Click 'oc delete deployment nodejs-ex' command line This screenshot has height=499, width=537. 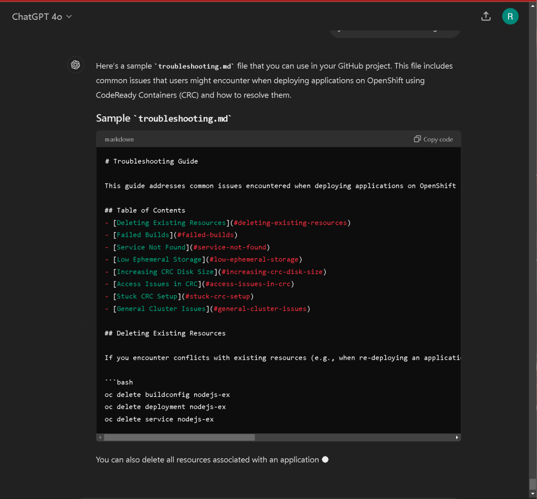point(165,407)
